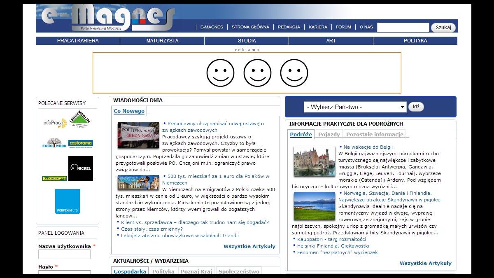Focus the search text field in header
Viewport: 494px width, 278px height.
pos(403,28)
